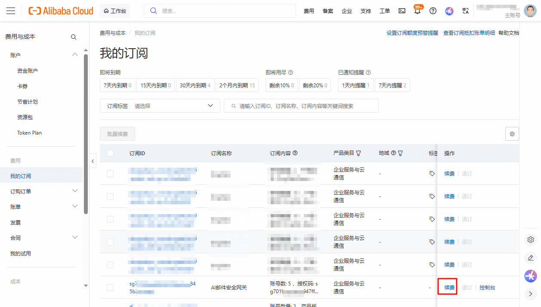Click the Alibaba Cloud logo
541x307 pixels.
[x=61, y=11]
